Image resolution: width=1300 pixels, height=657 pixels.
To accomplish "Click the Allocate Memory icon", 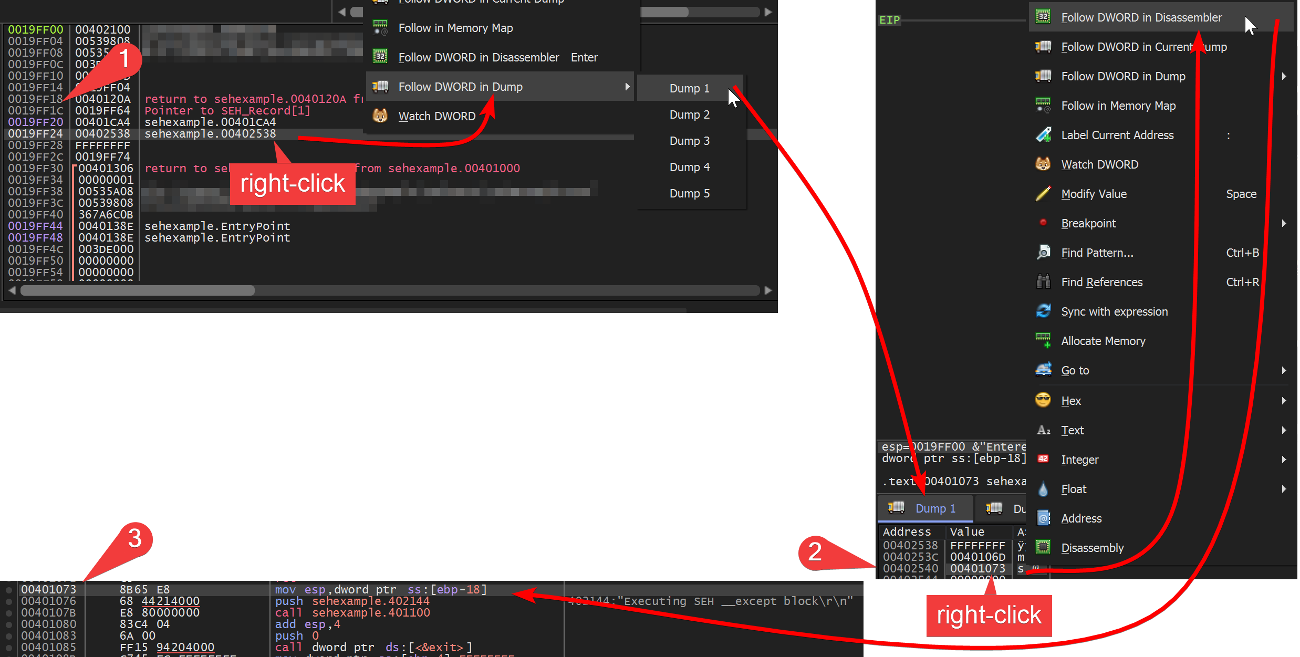I will 1043,340.
